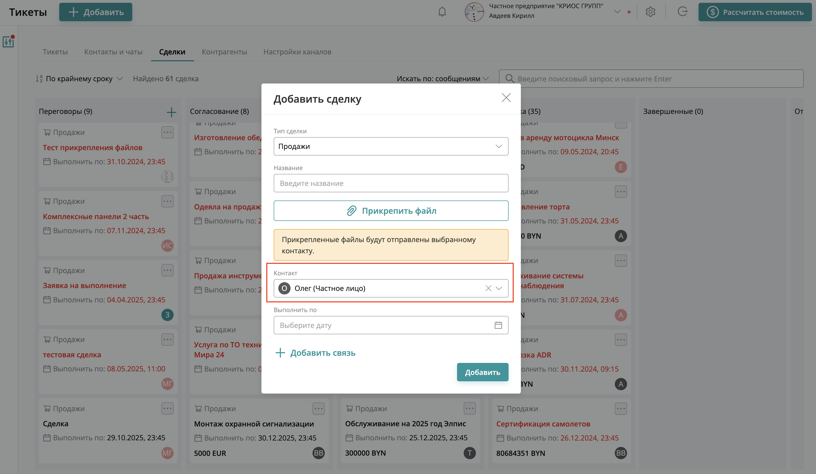Screen dimensions: 816x474
Task: Open three-dots menu on Тест прикрепления файлов card
Action: click(167, 132)
